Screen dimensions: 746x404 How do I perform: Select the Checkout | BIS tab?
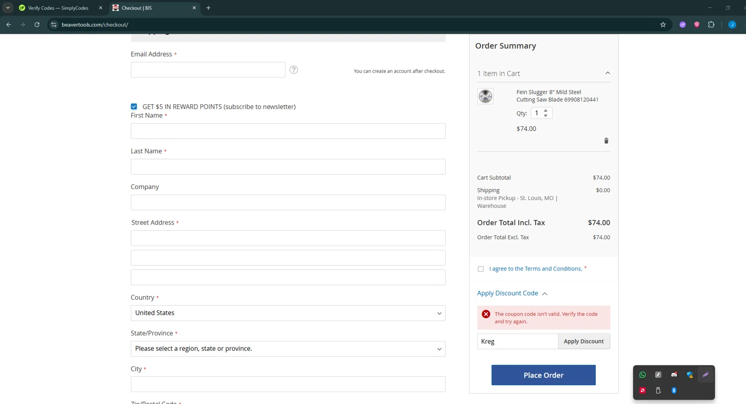(153, 8)
